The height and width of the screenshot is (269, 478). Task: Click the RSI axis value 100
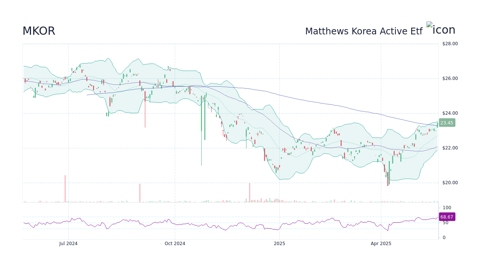coord(447,208)
